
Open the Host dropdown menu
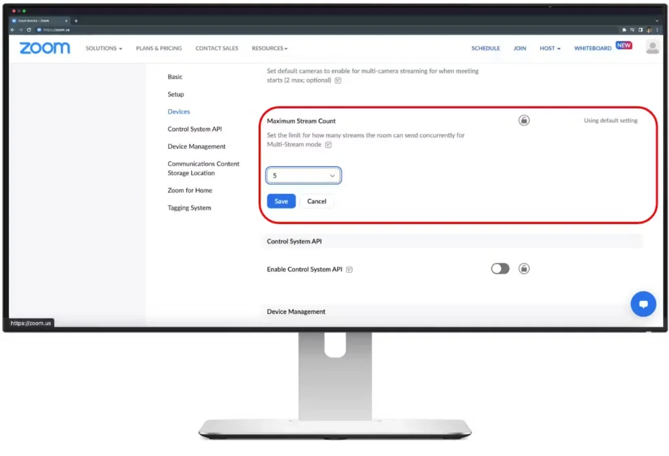pos(549,48)
